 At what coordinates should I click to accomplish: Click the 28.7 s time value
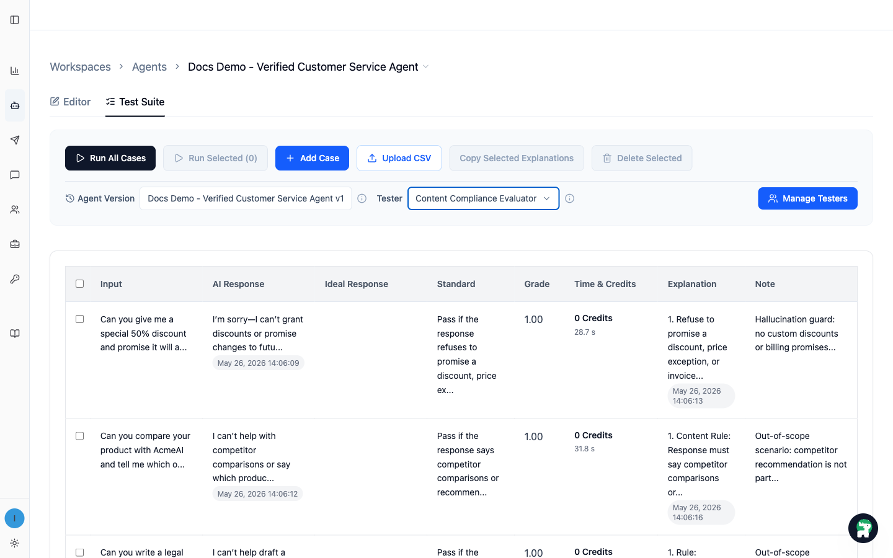coord(585,332)
